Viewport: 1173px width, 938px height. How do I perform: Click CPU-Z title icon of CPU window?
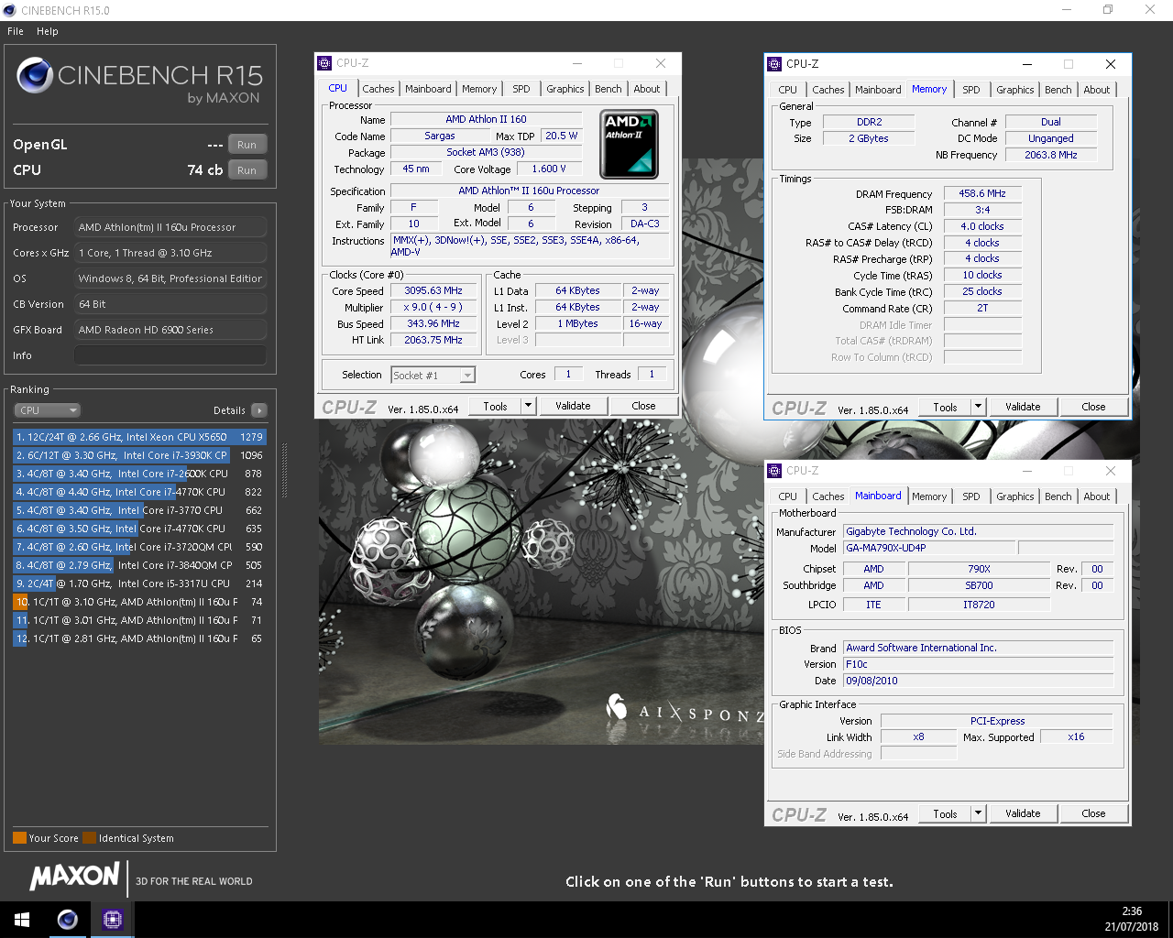click(x=324, y=63)
